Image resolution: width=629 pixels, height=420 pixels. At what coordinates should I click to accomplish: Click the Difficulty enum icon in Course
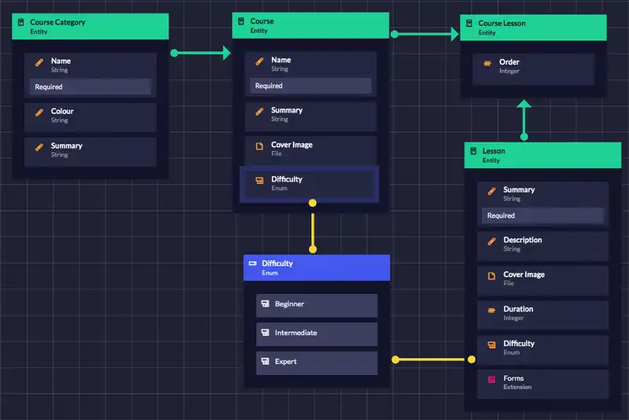(259, 181)
